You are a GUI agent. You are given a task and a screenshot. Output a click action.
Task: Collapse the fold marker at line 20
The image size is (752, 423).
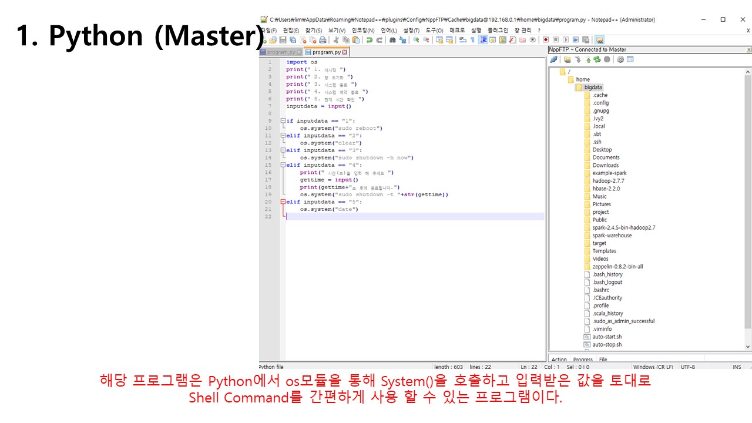(283, 202)
